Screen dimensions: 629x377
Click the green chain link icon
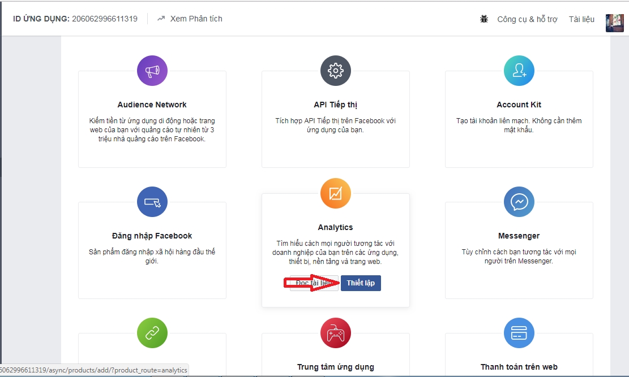[x=152, y=333]
